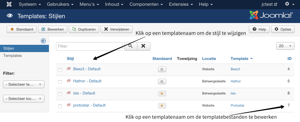Open the protostar - Default style link
The image size is (300, 122).
pos(89,105)
